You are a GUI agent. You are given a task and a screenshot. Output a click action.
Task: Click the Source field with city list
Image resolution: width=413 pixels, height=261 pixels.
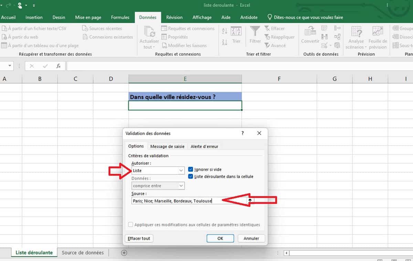point(189,201)
